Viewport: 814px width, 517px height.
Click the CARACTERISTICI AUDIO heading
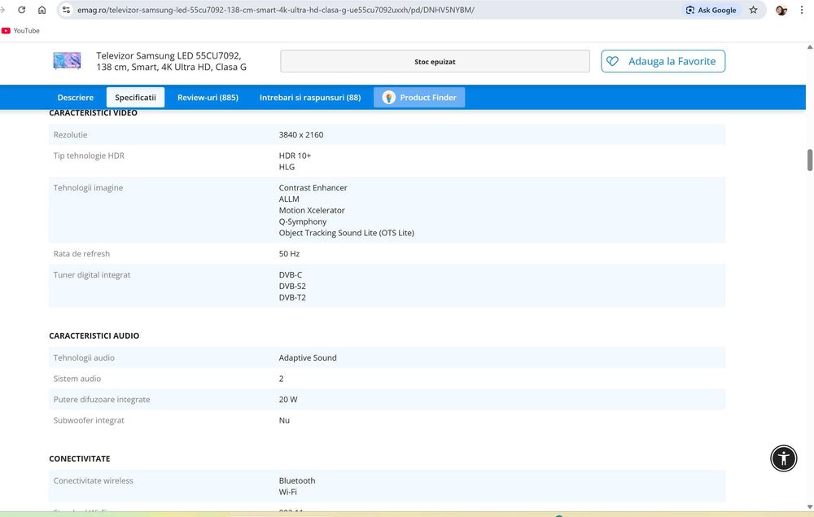[x=94, y=335]
